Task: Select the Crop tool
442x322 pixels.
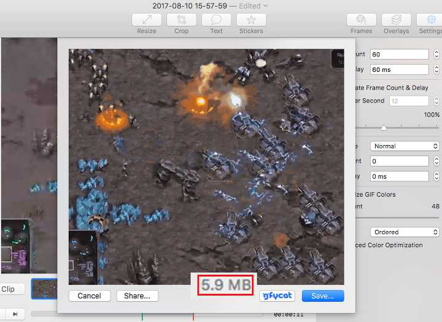Action: pos(181,20)
